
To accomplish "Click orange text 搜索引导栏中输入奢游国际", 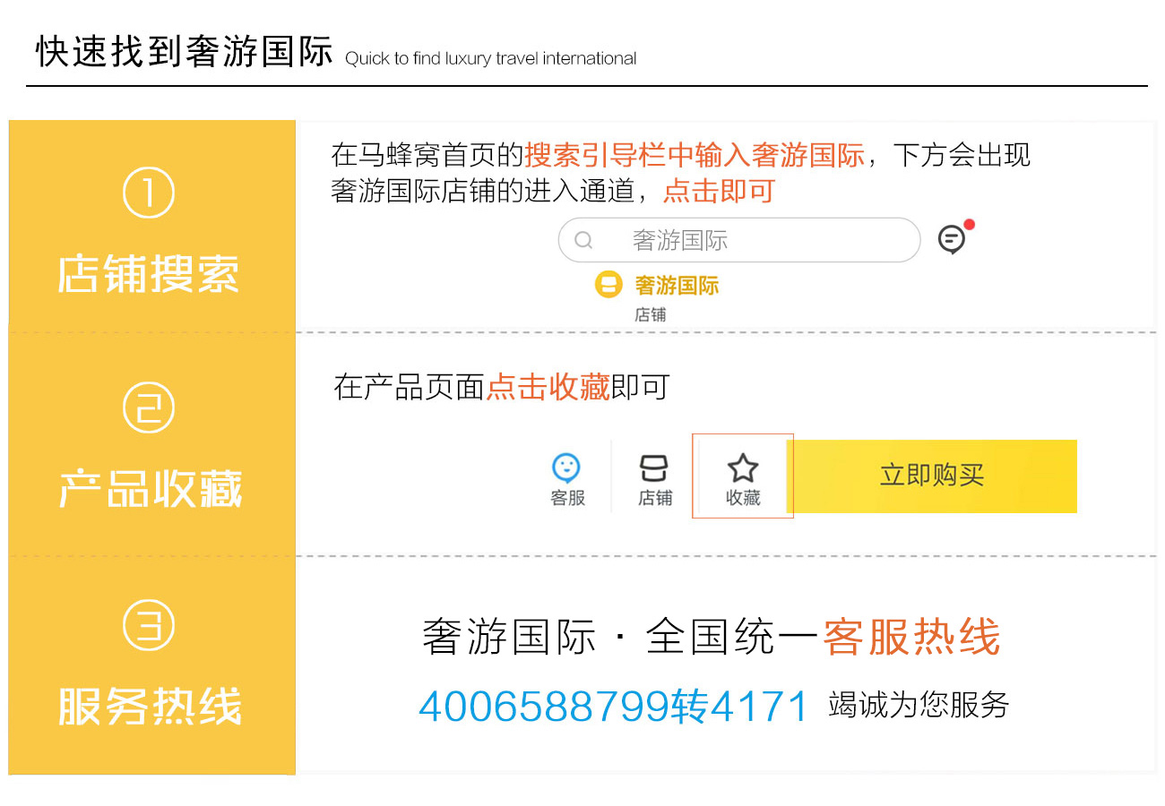I will (695, 155).
